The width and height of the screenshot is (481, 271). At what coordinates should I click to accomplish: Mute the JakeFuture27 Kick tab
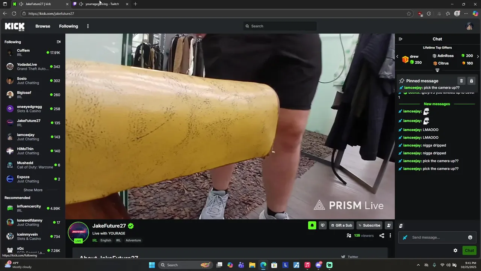point(21,4)
